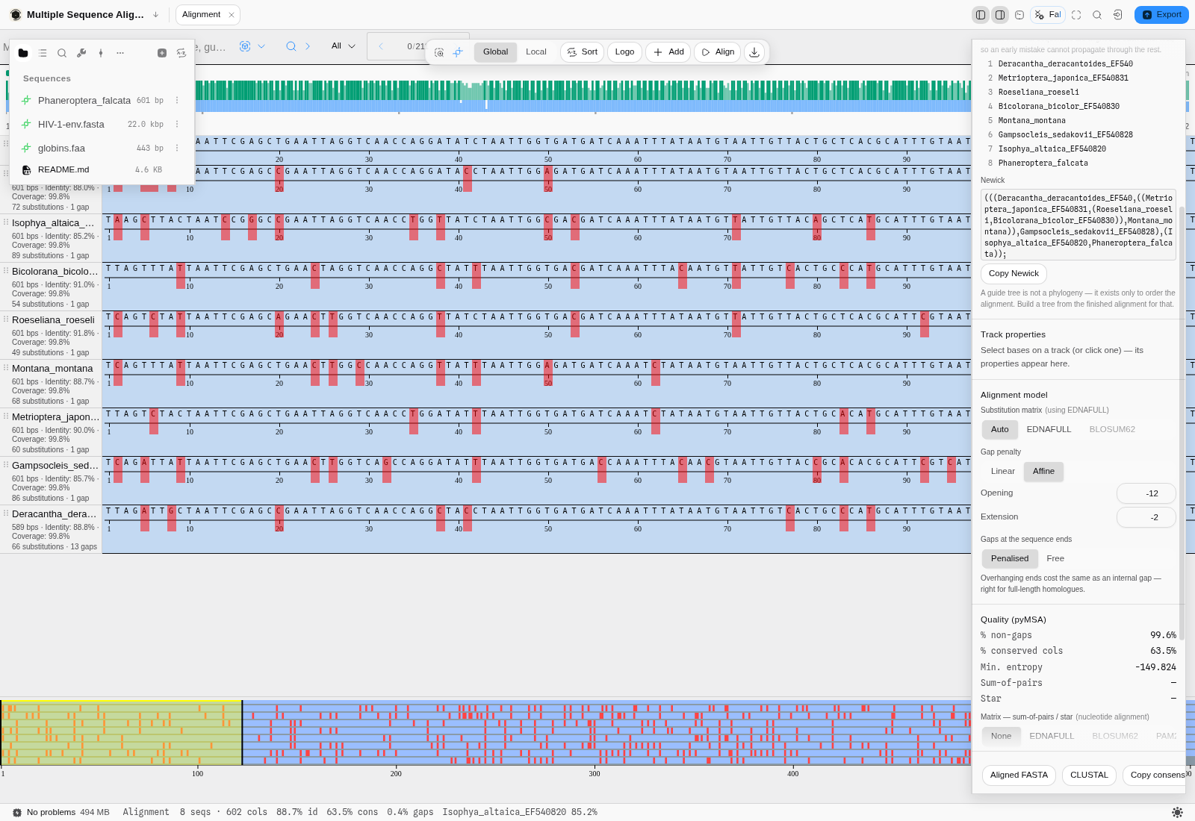Edit the gap Extension penalty field
The image size is (1195, 821).
[1146, 517]
